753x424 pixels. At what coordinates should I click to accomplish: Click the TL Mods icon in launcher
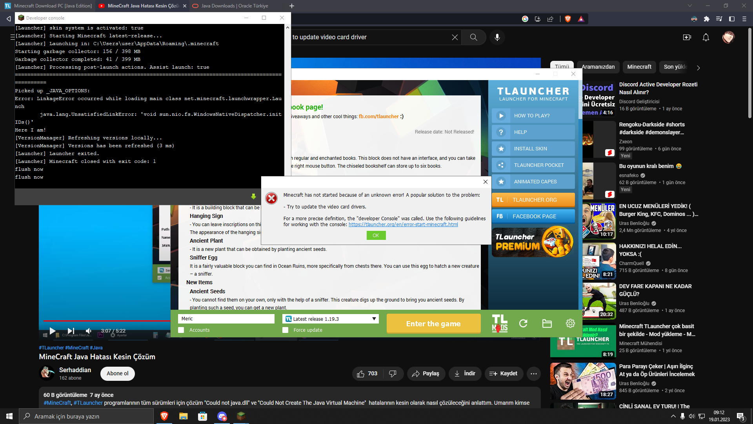500,323
